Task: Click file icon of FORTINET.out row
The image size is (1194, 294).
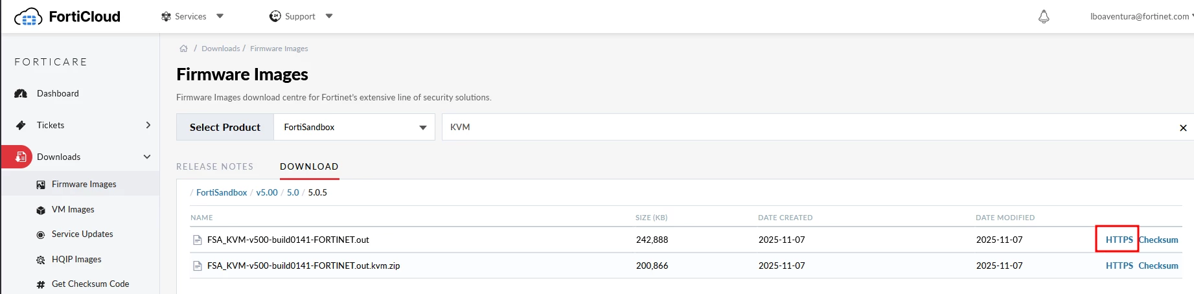Action: click(x=198, y=240)
